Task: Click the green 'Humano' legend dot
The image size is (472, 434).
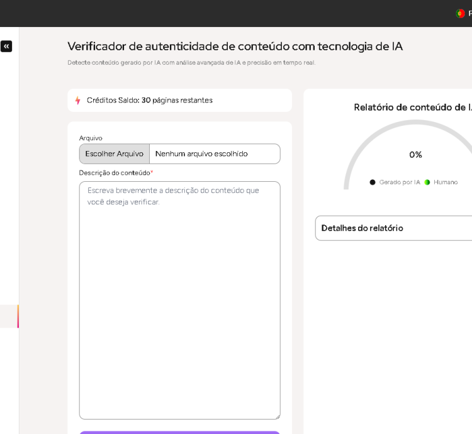Action: click(427, 182)
